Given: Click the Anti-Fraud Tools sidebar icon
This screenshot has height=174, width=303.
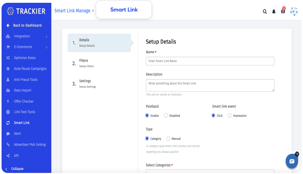Looking at the screenshot, I should [x=8, y=80].
